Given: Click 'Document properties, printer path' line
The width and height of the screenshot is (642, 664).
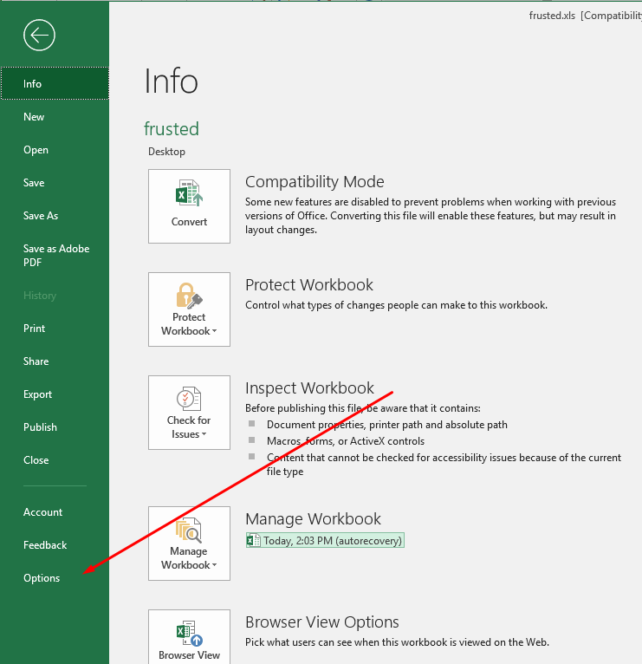Looking at the screenshot, I should point(386,425).
